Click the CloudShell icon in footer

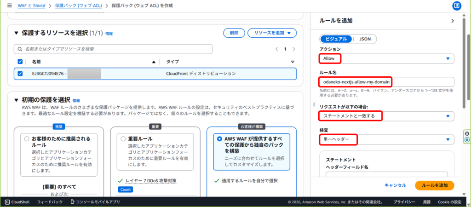(7, 201)
